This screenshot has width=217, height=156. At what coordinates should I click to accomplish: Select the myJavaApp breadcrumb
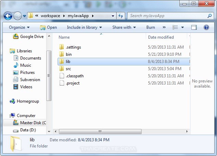click(x=78, y=16)
